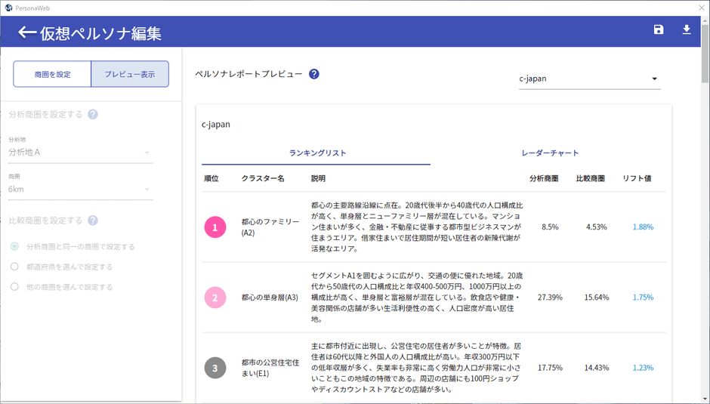Click the 仮想ペルソナ編集 page title
This screenshot has height=404, width=710.
[x=100, y=33]
